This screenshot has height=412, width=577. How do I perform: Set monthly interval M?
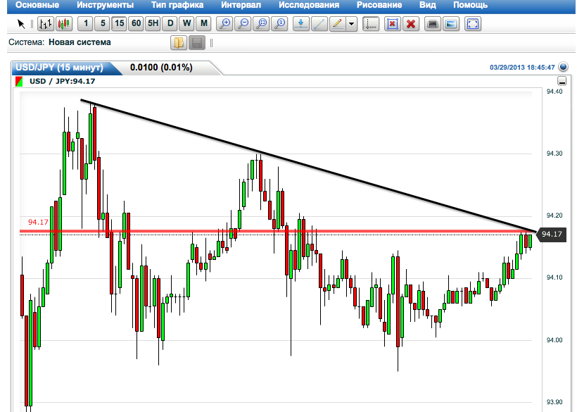[204, 24]
